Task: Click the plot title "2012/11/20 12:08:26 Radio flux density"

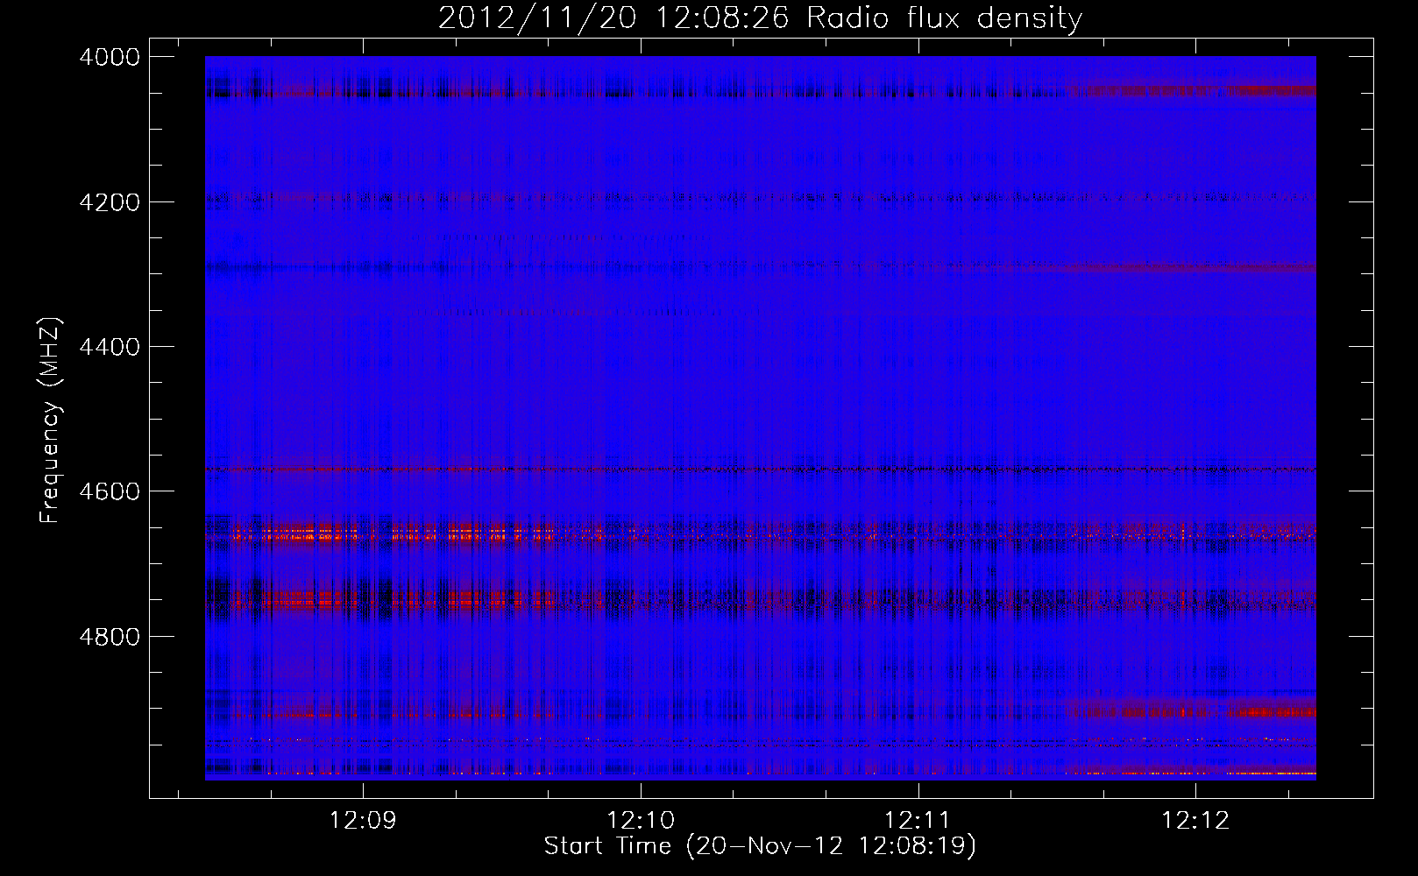Action: coord(760,18)
